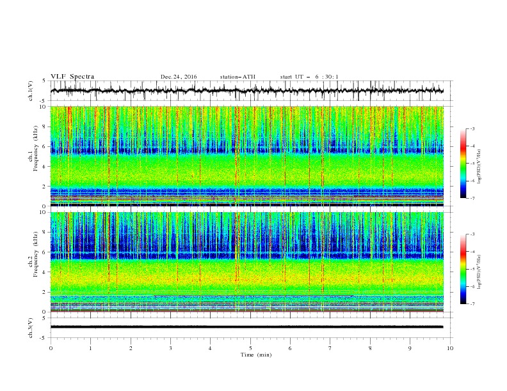This screenshot has height=391, width=507.
Task: Click the upper PSD color scale bar
Action: click(x=463, y=164)
